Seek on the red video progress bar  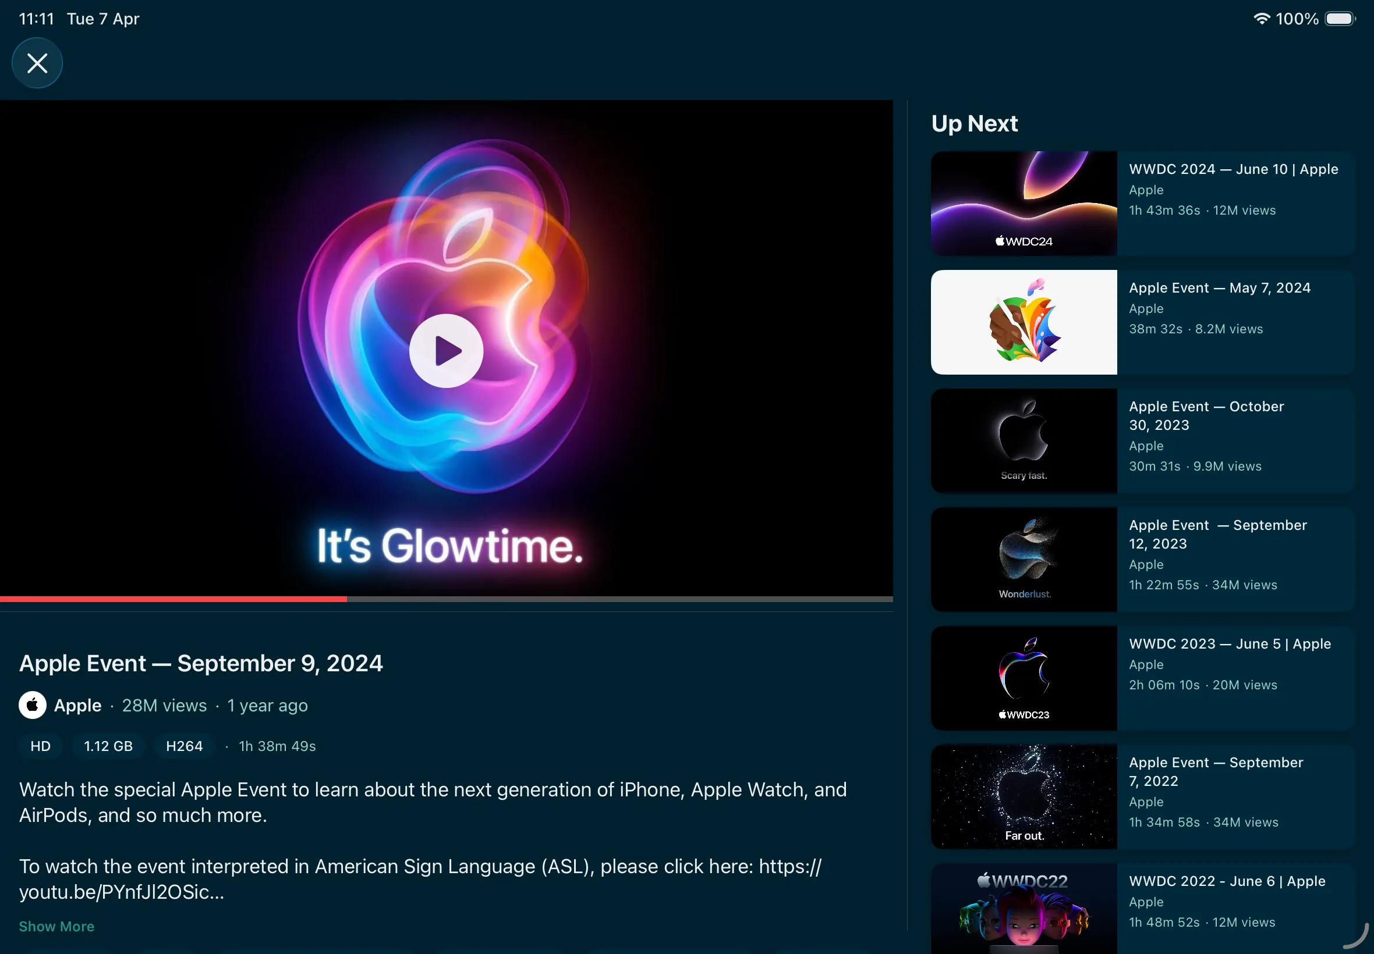pyautogui.click(x=173, y=599)
